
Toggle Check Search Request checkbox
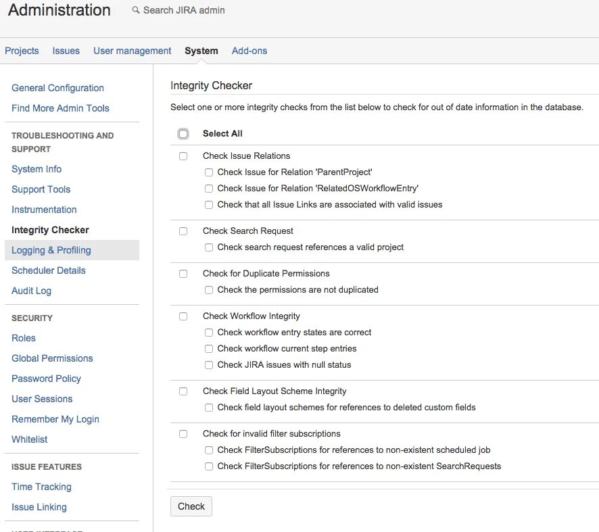point(183,231)
